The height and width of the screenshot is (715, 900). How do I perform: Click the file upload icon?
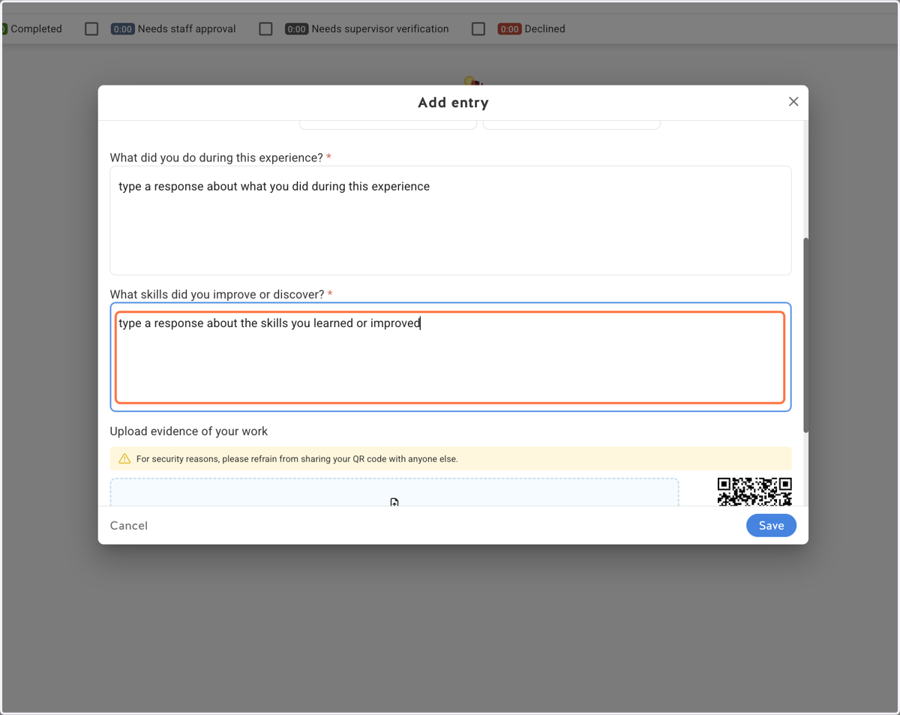pos(394,502)
